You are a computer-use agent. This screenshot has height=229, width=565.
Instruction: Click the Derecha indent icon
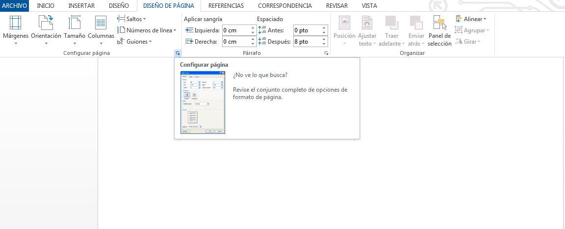coord(189,42)
